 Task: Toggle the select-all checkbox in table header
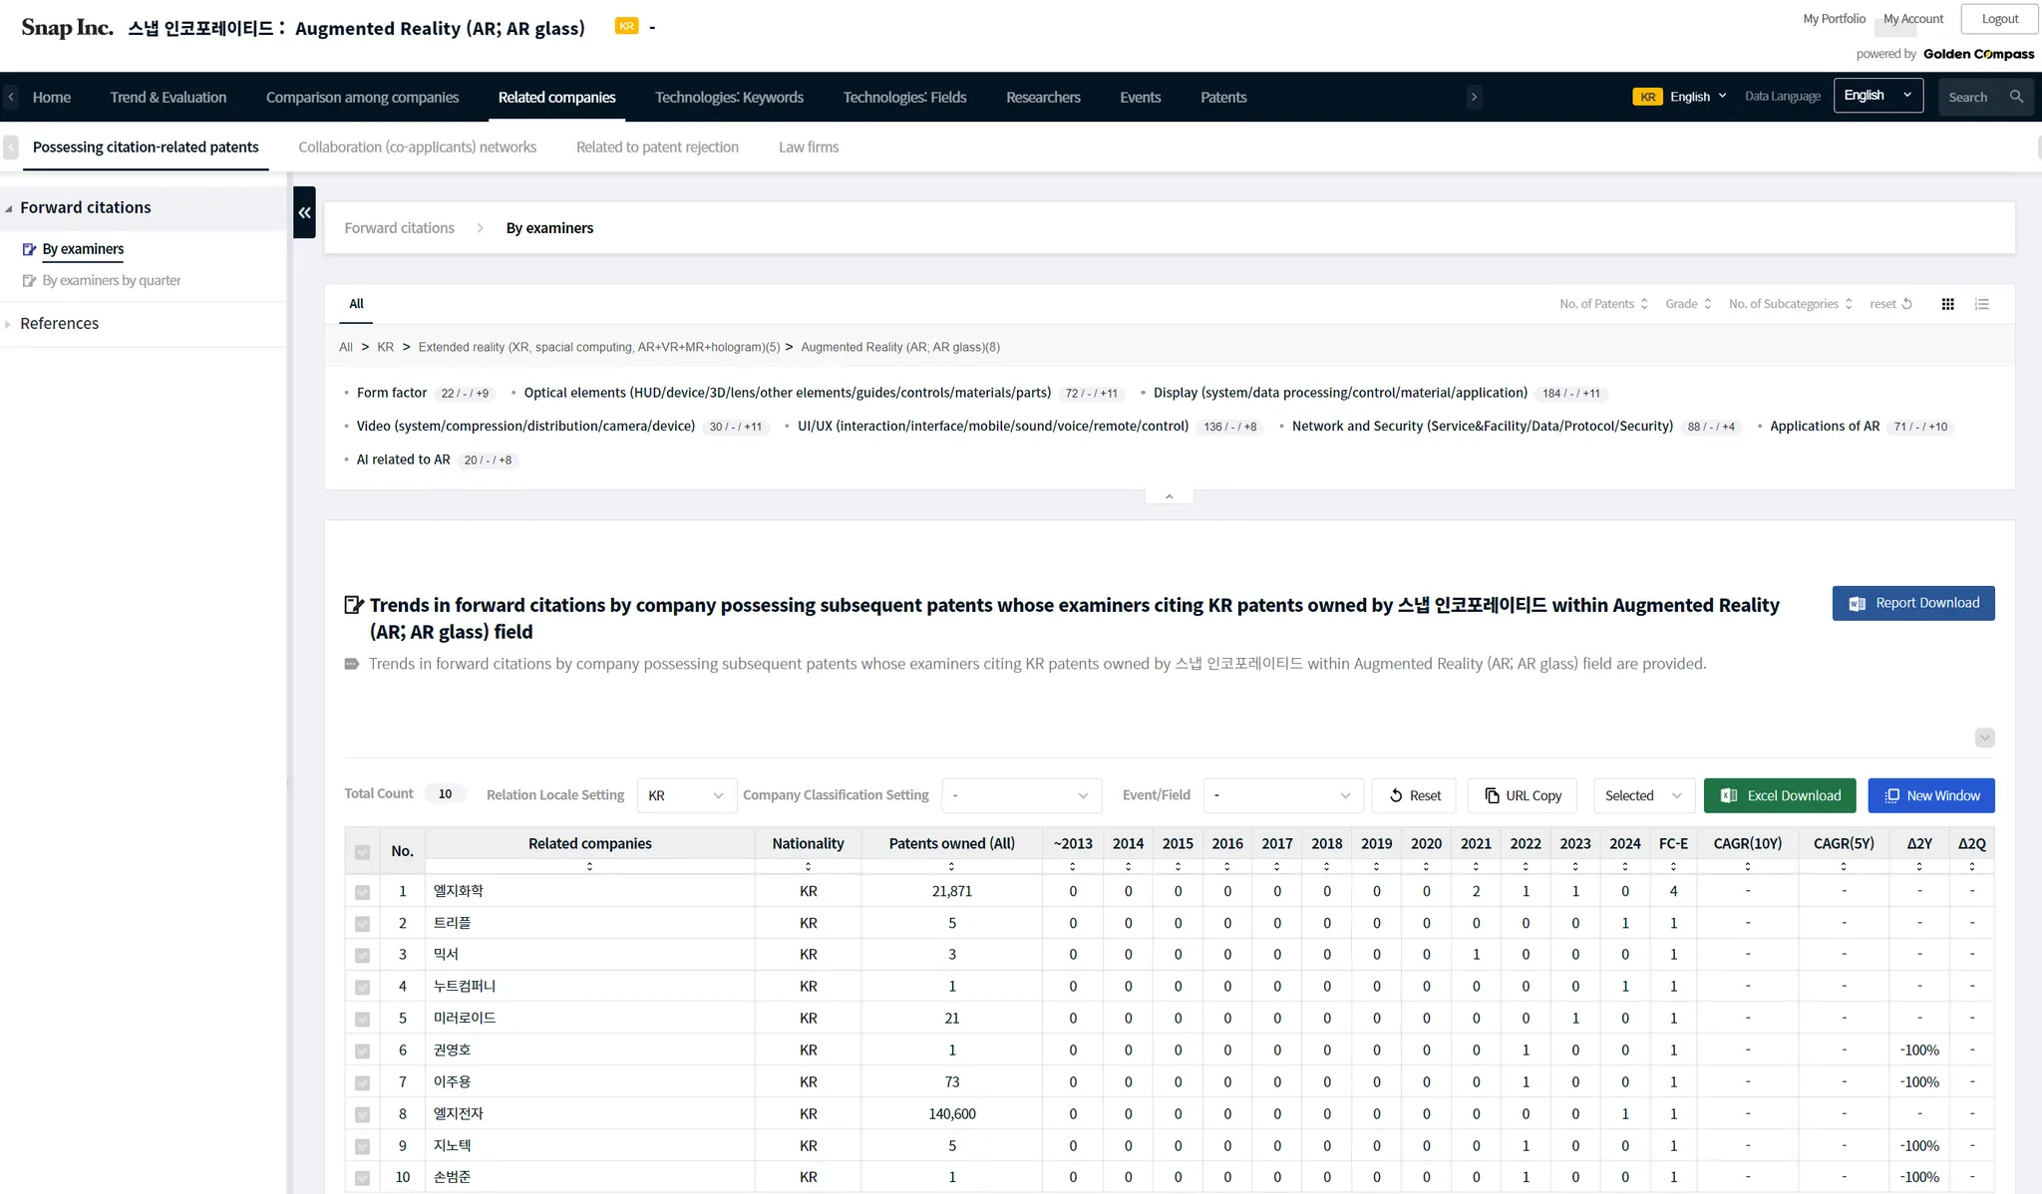coord(362,852)
